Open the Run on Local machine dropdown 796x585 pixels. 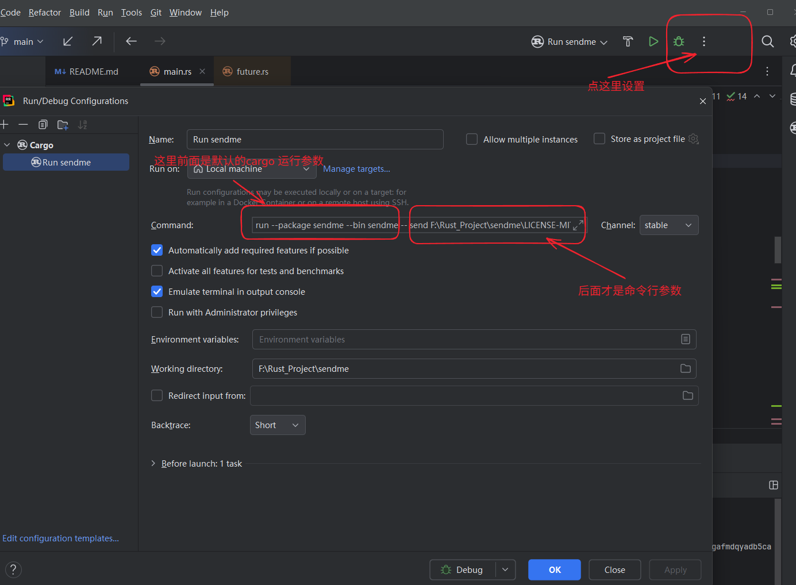(252, 169)
